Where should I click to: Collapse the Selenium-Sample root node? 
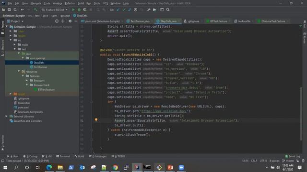pos(7,27)
